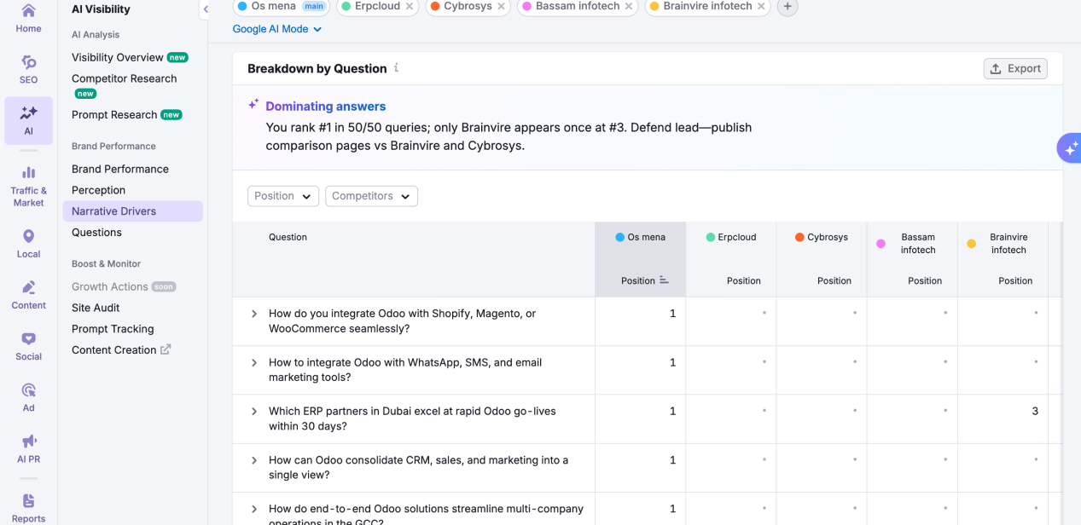The image size is (1081, 525).
Task: Go to the Content pencil icon
Action: click(28, 288)
